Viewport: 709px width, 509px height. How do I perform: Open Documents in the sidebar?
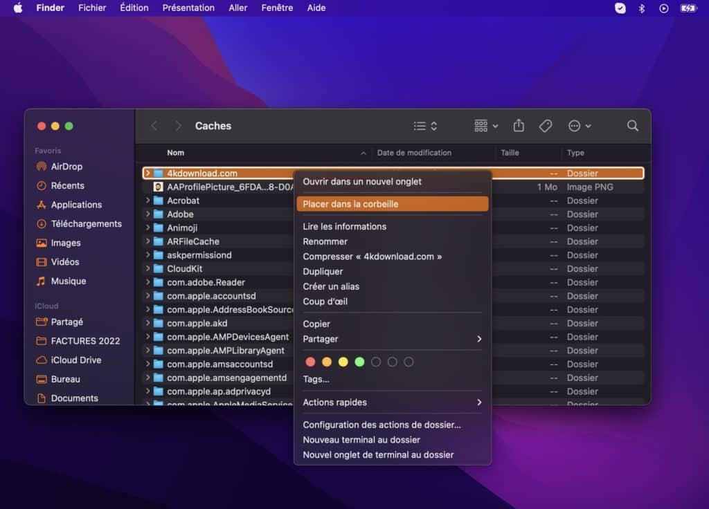[x=73, y=398]
